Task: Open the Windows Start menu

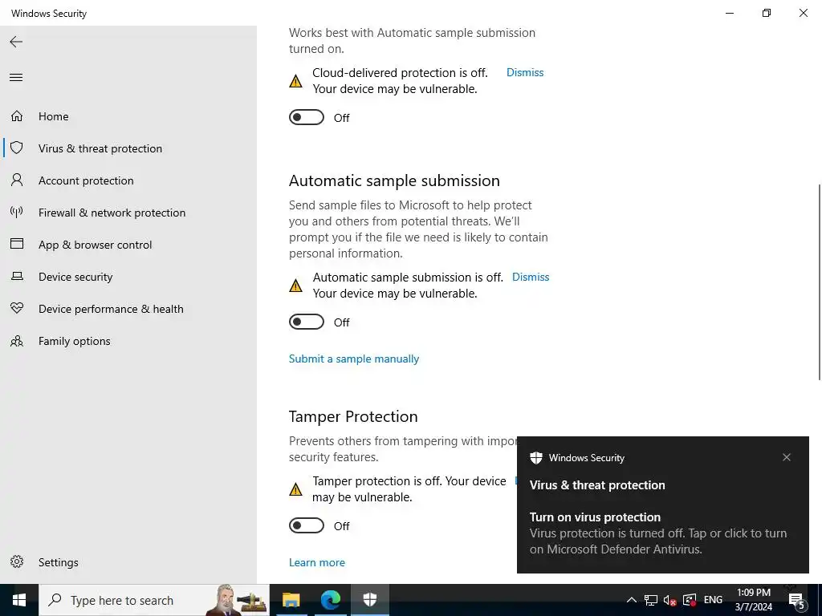Action: [x=19, y=600]
